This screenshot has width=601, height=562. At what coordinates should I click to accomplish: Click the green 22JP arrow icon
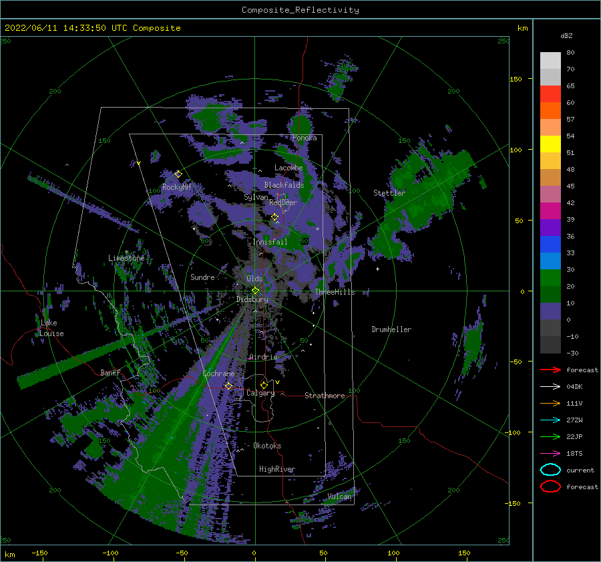pyautogui.click(x=550, y=436)
